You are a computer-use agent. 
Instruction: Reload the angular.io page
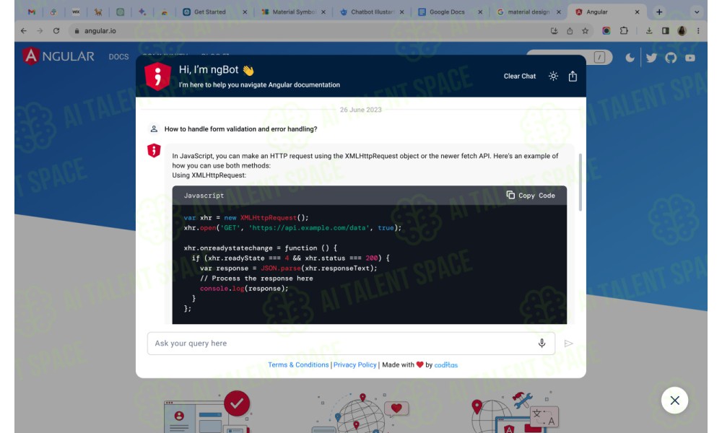coord(56,31)
